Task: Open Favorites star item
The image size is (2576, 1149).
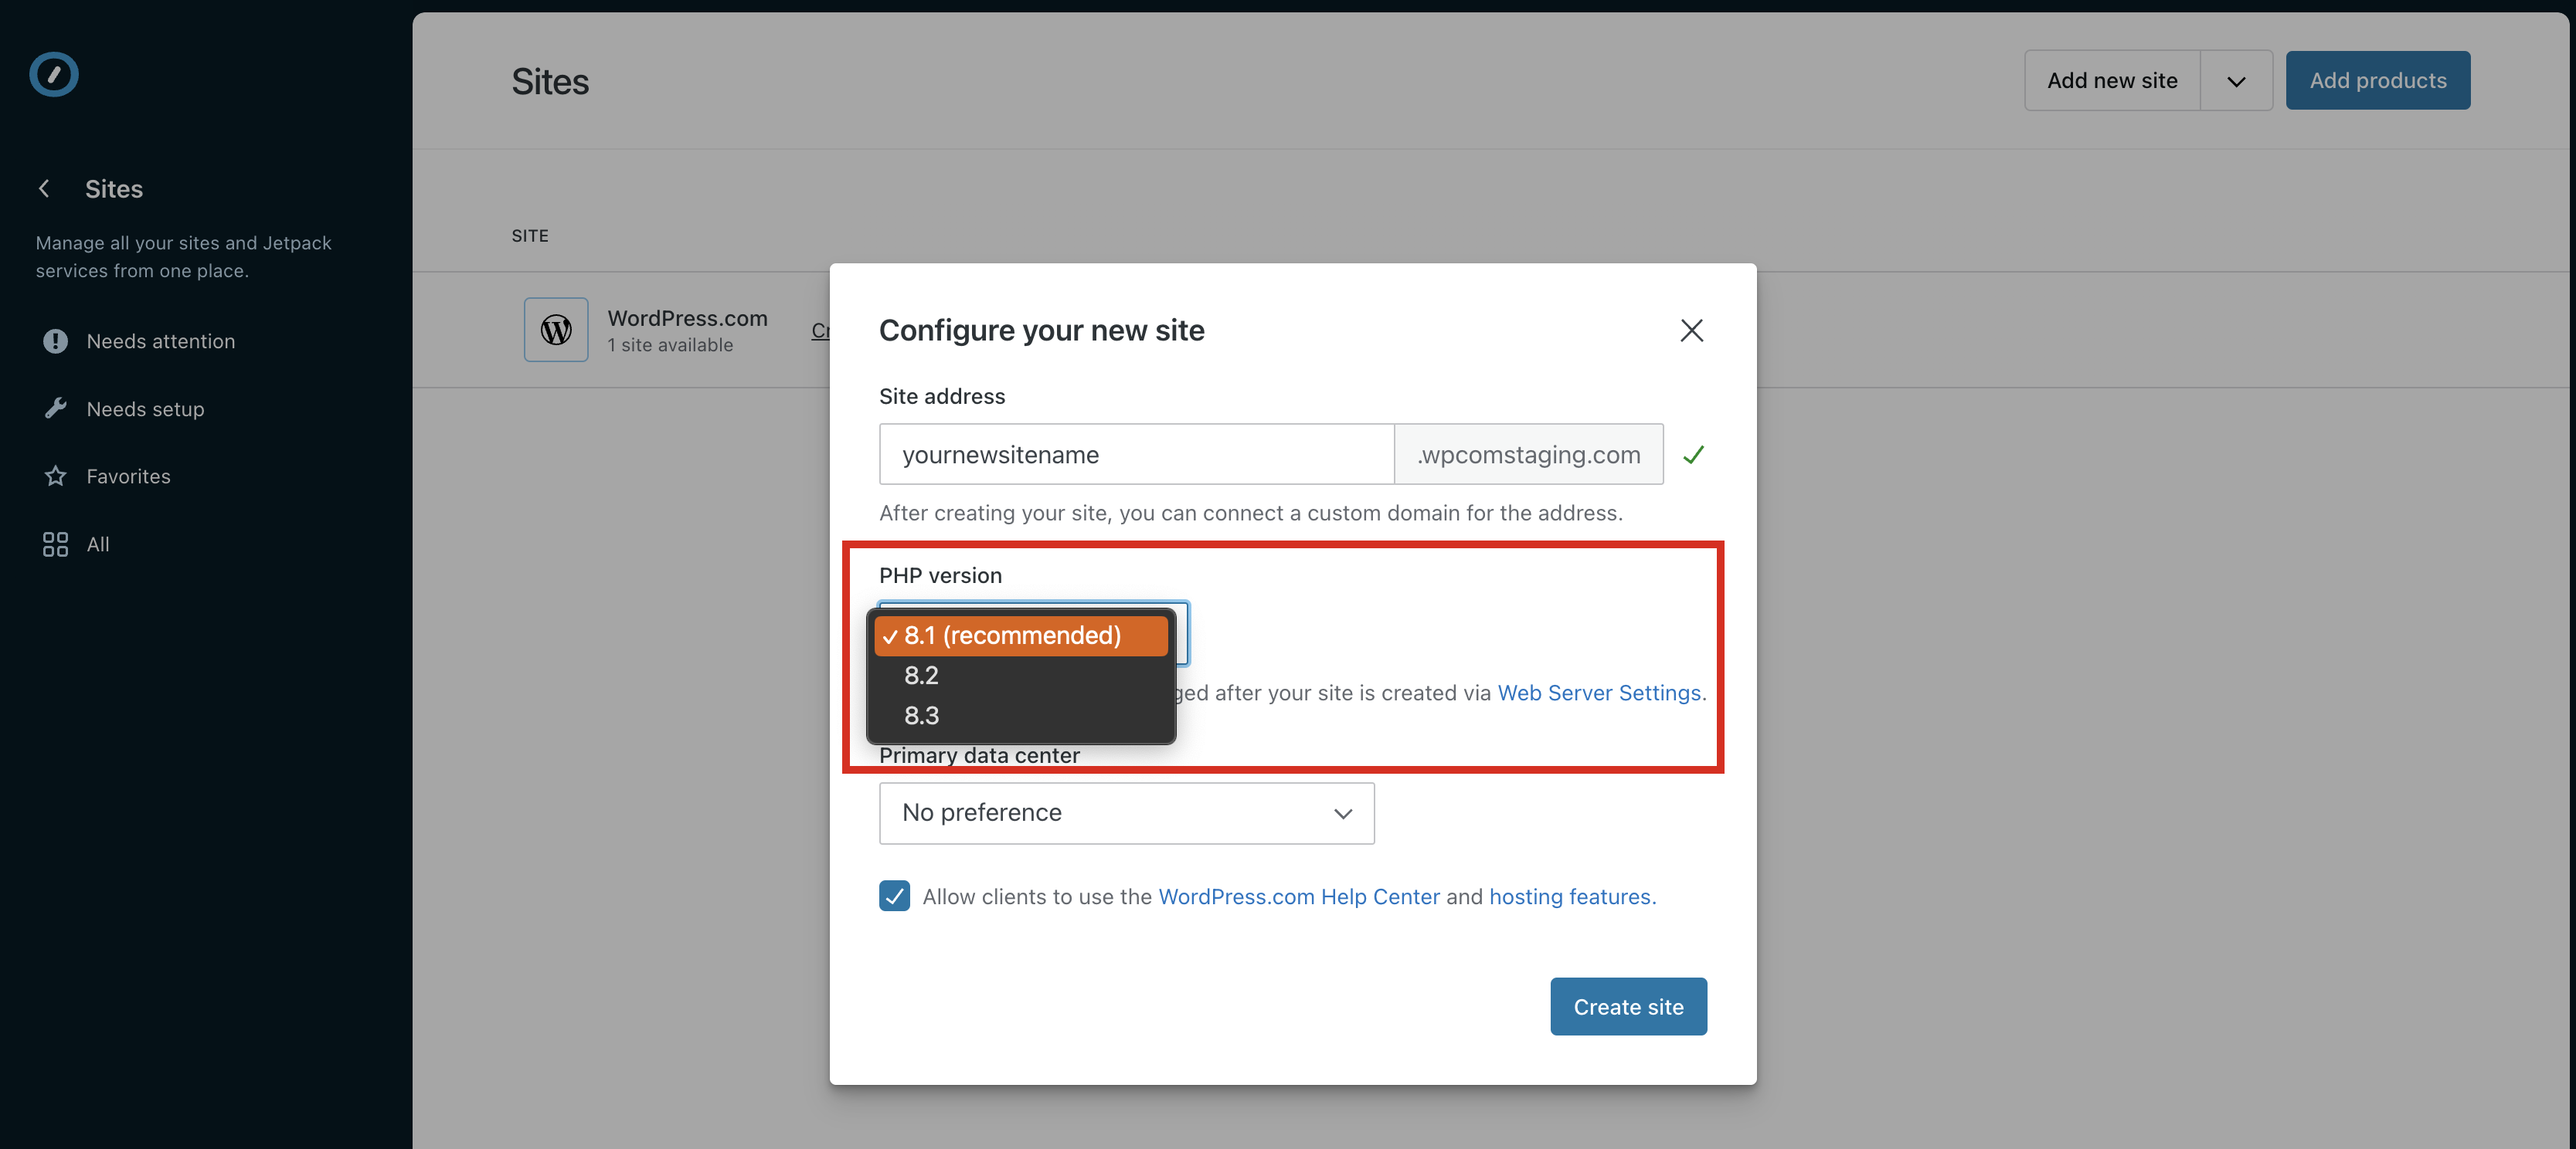Action: coord(128,476)
